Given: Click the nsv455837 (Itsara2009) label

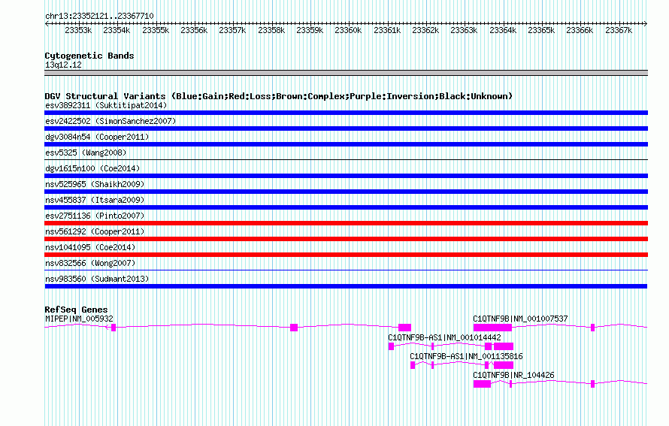Looking at the screenshot, I should pos(95,200).
